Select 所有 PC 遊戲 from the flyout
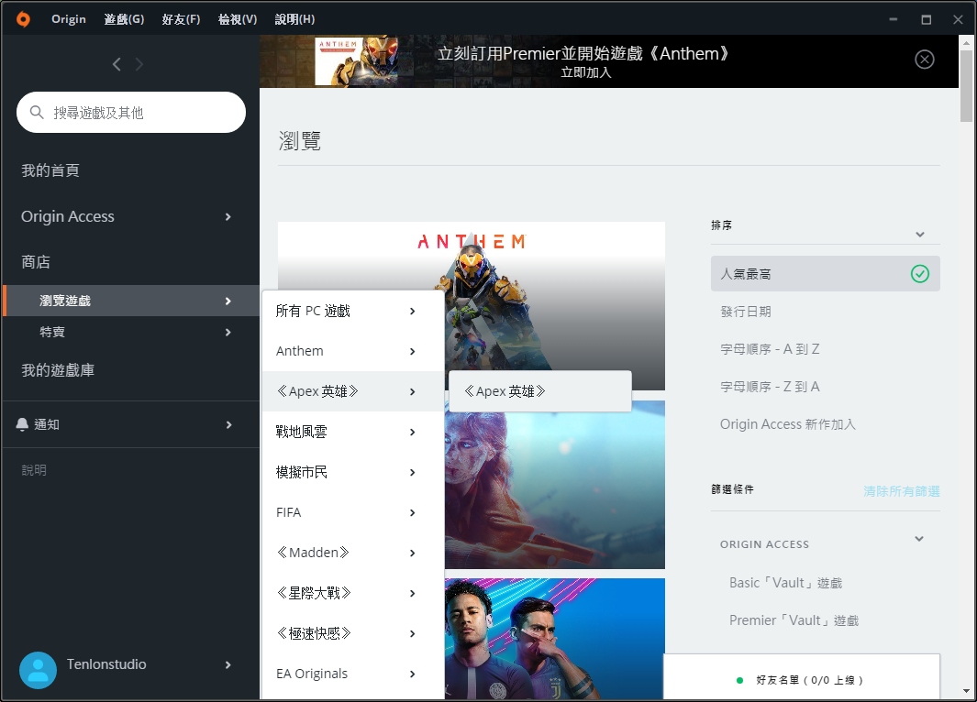The height and width of the screenshot is (702, 977). tap(353, 312)
